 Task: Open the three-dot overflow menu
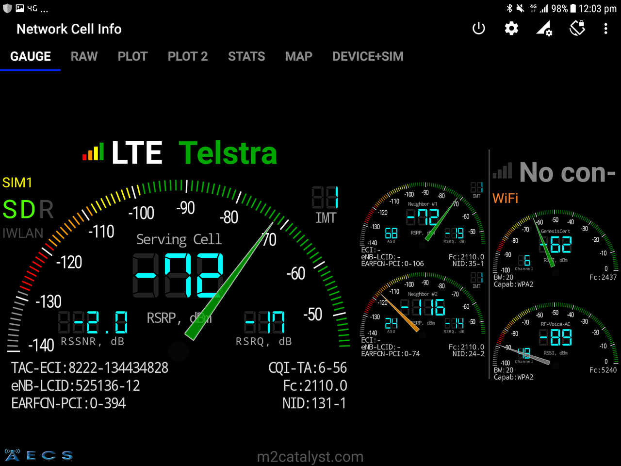[x=605, y=29]
